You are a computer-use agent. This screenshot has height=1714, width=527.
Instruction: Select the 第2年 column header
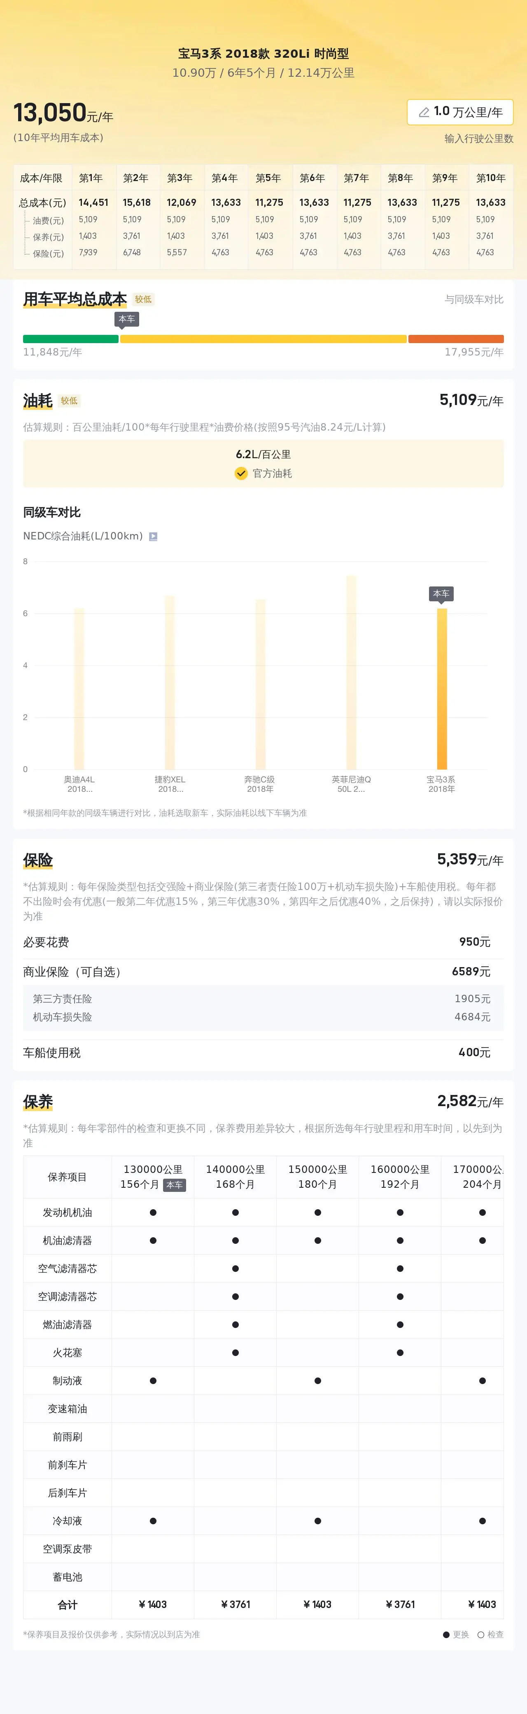coord(135,178)
